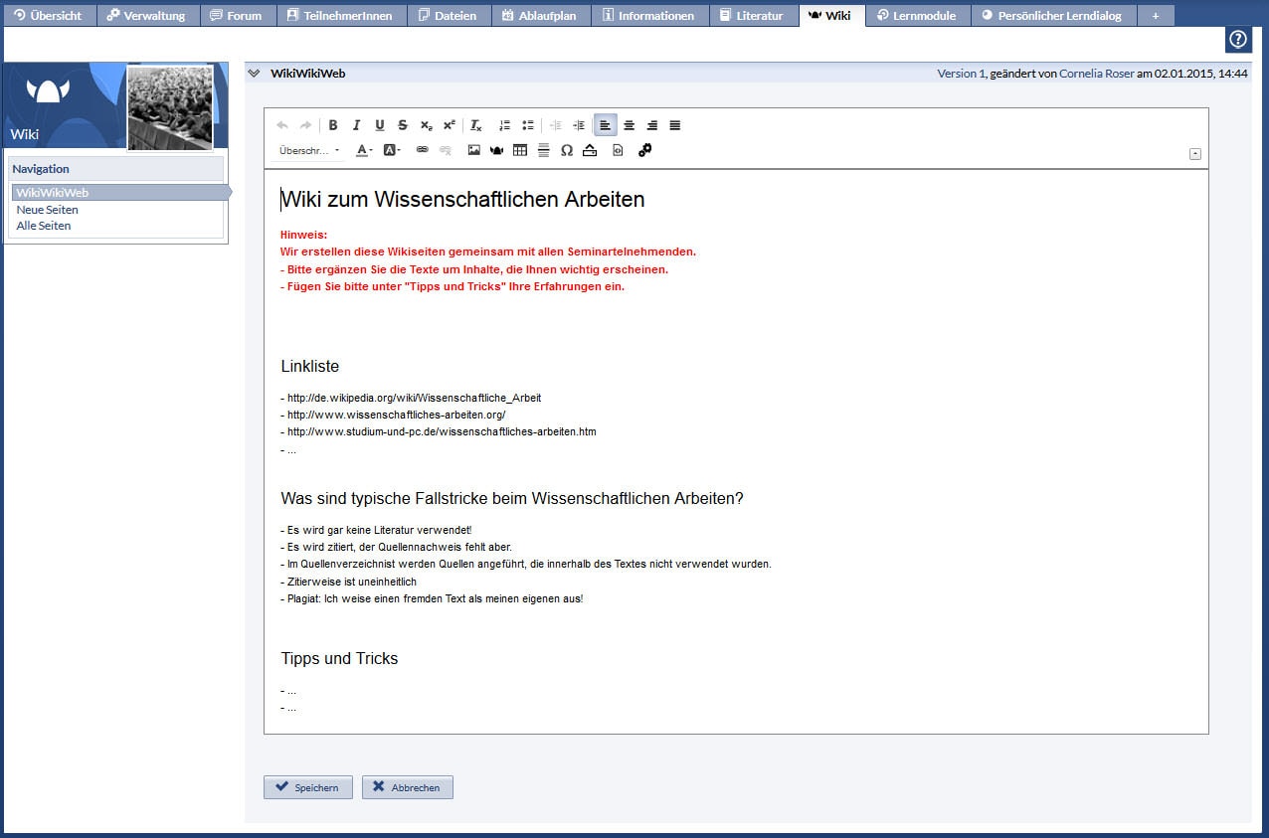The image size is (1269, 838).
Task: Switch to the Forum tab
Action: coord(236,16)
